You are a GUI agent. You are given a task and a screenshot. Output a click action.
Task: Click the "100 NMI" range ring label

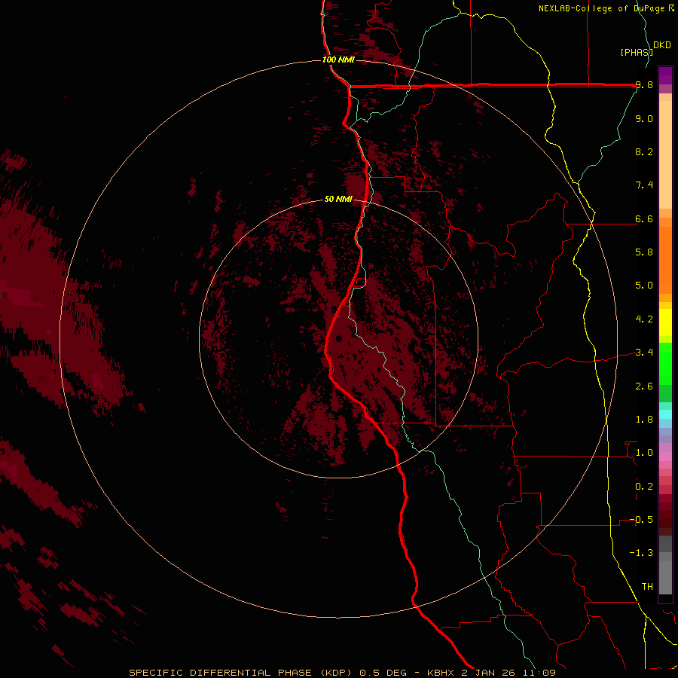tap(338, 60)
